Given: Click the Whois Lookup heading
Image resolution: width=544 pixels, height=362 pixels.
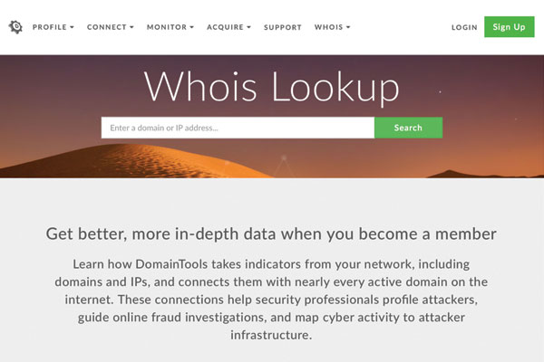Looking at the screenshot, I should click(x=271, y=86).
